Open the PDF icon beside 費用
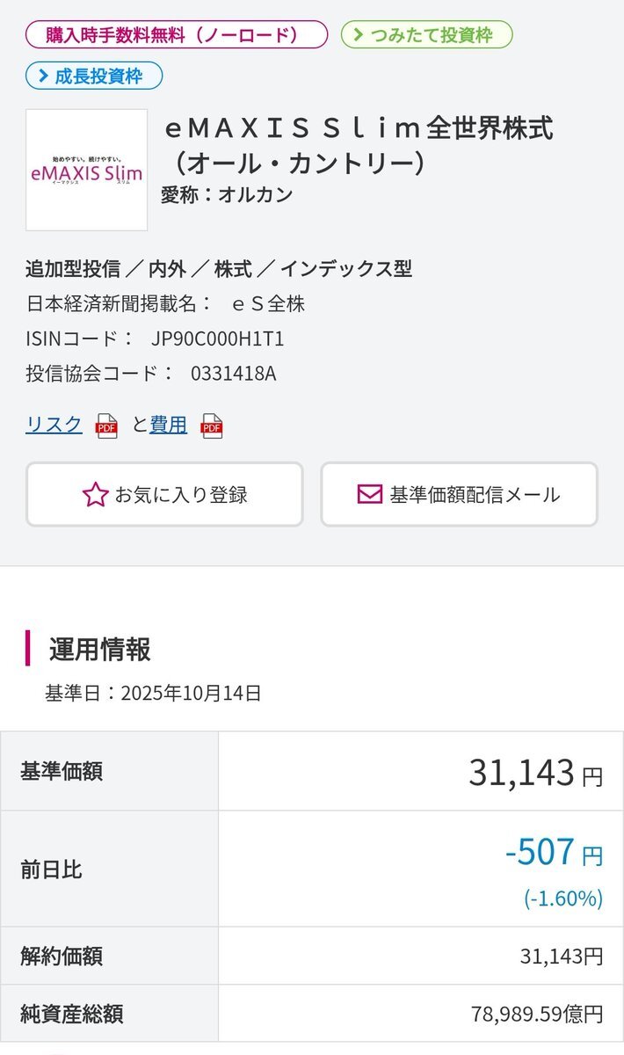624x1055 pixels. coord(212,426)
